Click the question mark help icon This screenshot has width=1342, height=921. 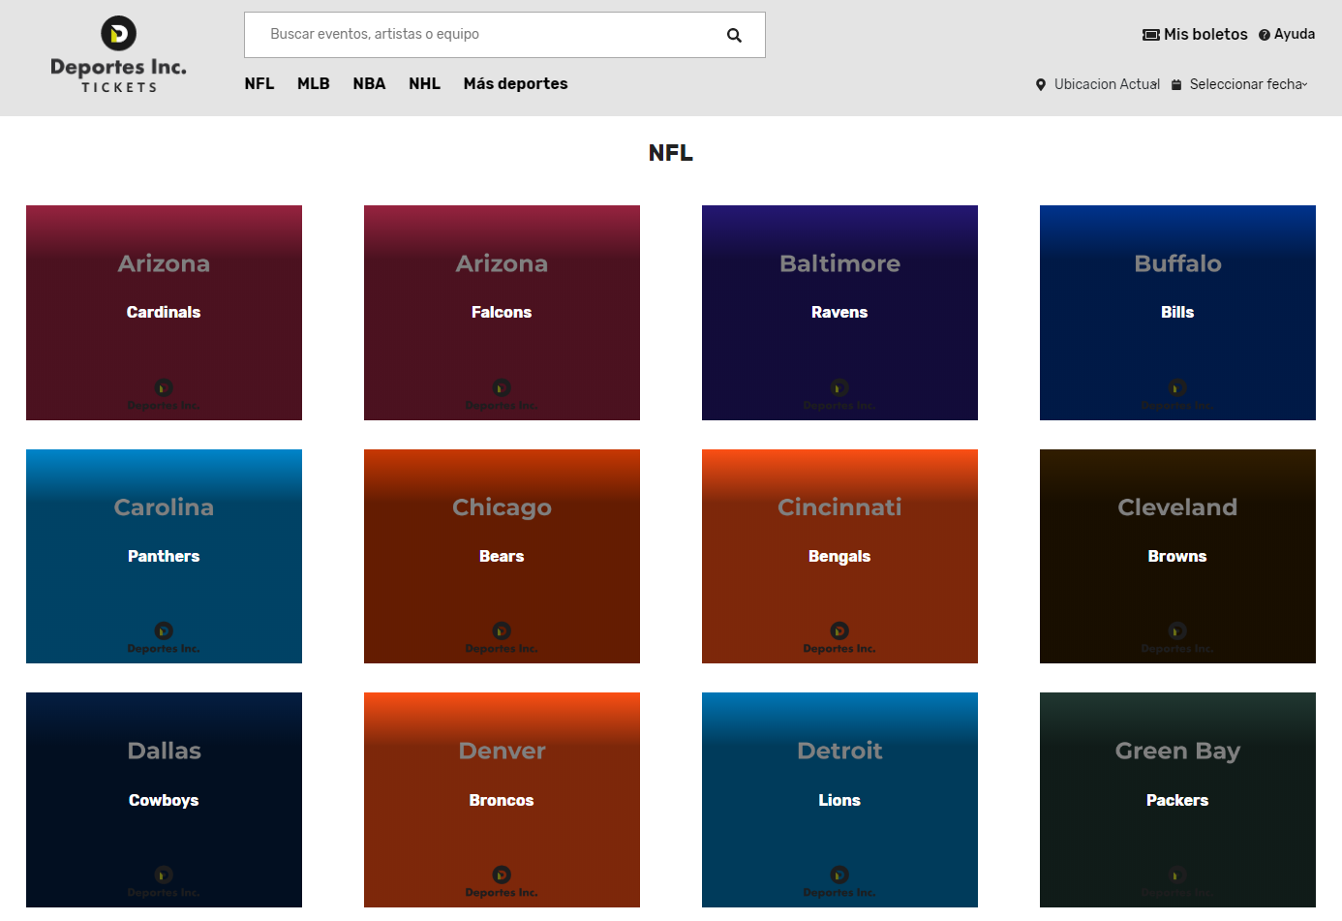pos(1264,35)
